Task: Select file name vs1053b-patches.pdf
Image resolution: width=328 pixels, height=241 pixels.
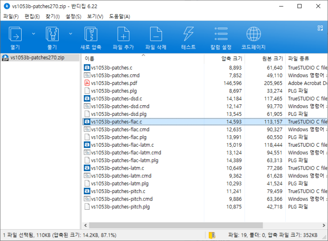Action: 114,83
